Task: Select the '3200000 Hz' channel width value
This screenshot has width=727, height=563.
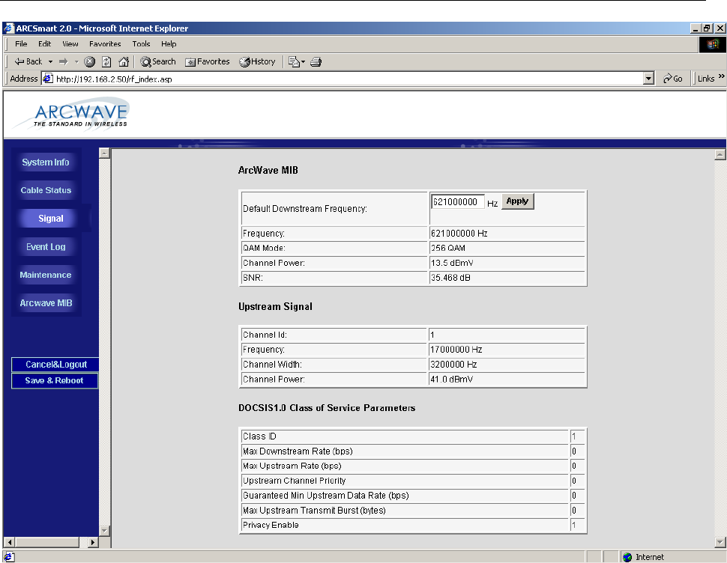Action: [453, 365]
